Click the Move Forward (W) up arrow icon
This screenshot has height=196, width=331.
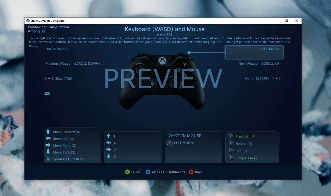pyautogui.click(x=48, y=132)
